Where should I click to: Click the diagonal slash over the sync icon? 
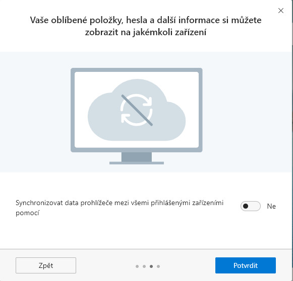(x=137, y=110)
